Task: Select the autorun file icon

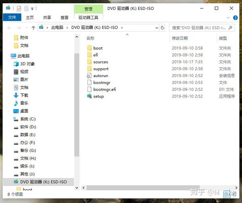Action: coord(89,75)
